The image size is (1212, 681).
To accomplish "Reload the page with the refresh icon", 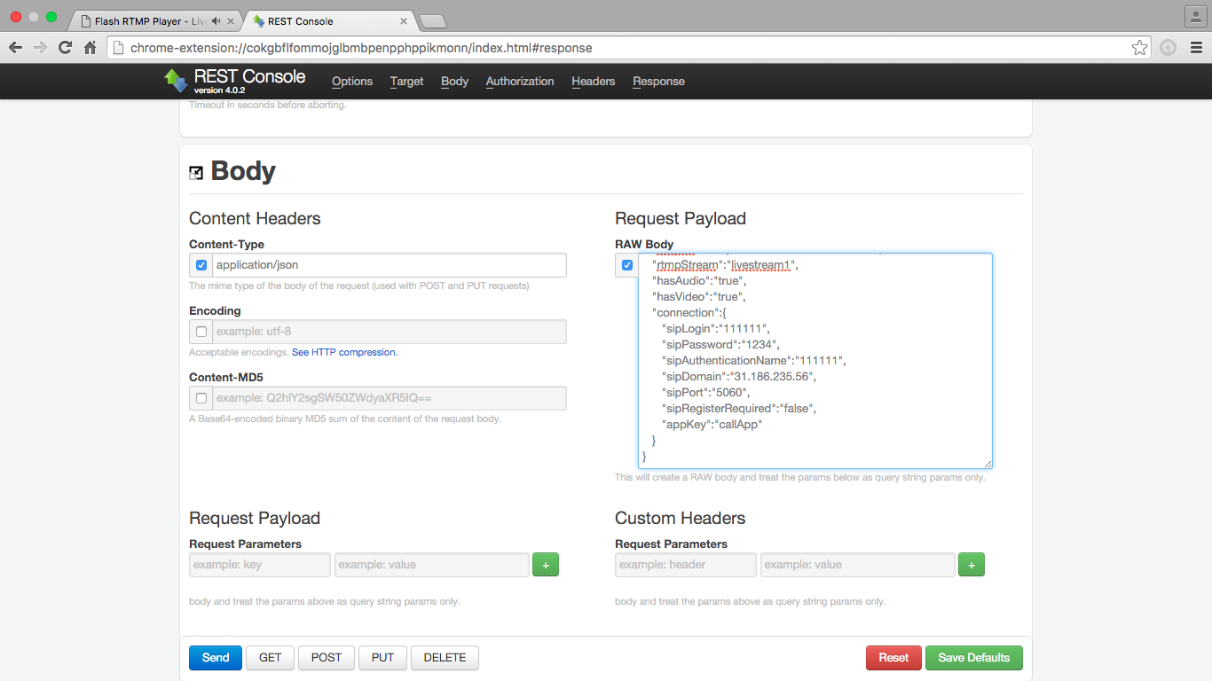I will pyautogui.click(x=65, y=48).
